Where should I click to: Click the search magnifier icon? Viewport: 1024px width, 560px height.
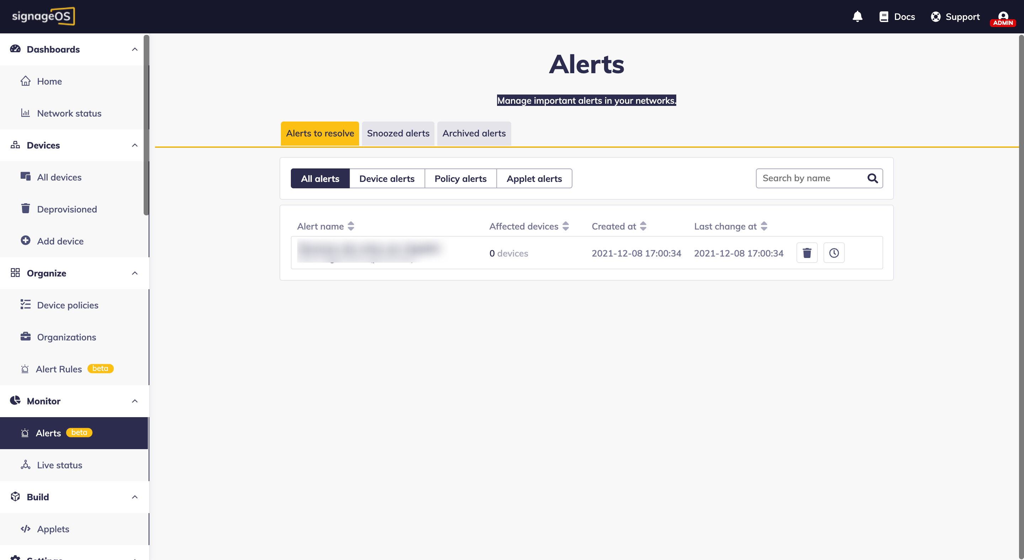pos(872,178)
